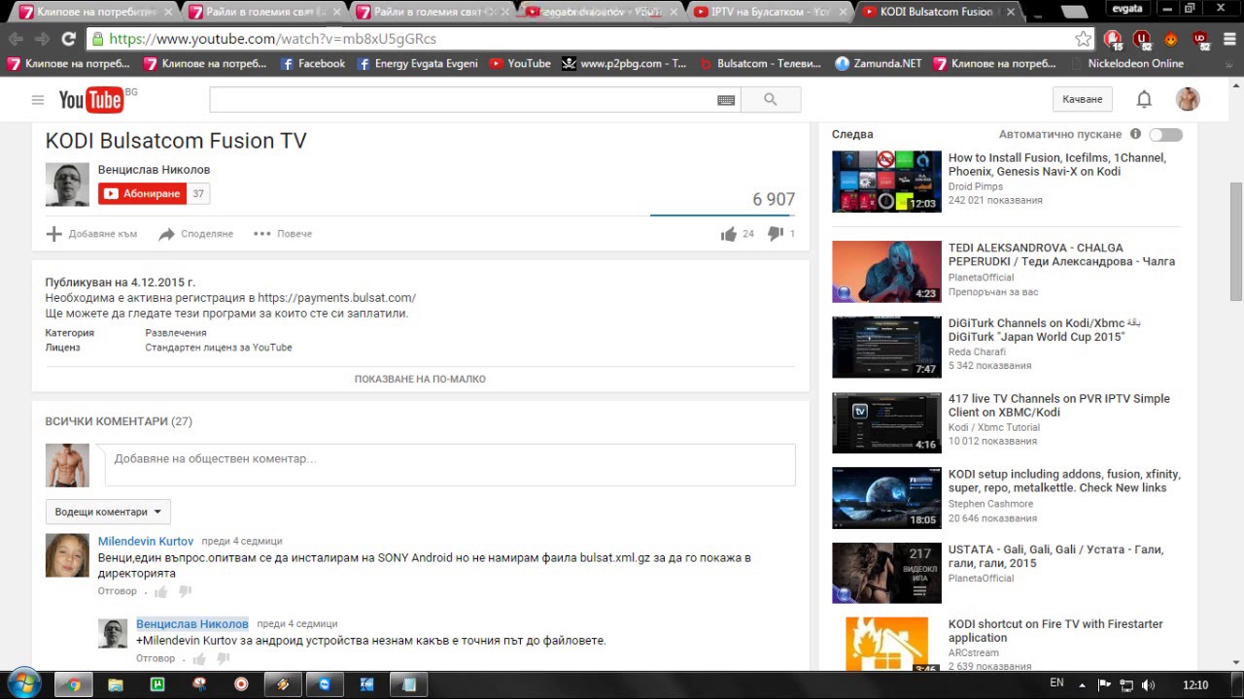1244x699 pixels.
Task: Open the YouTube hamburger guide menu
Action: pyautogui.click(x=38, y=100)
